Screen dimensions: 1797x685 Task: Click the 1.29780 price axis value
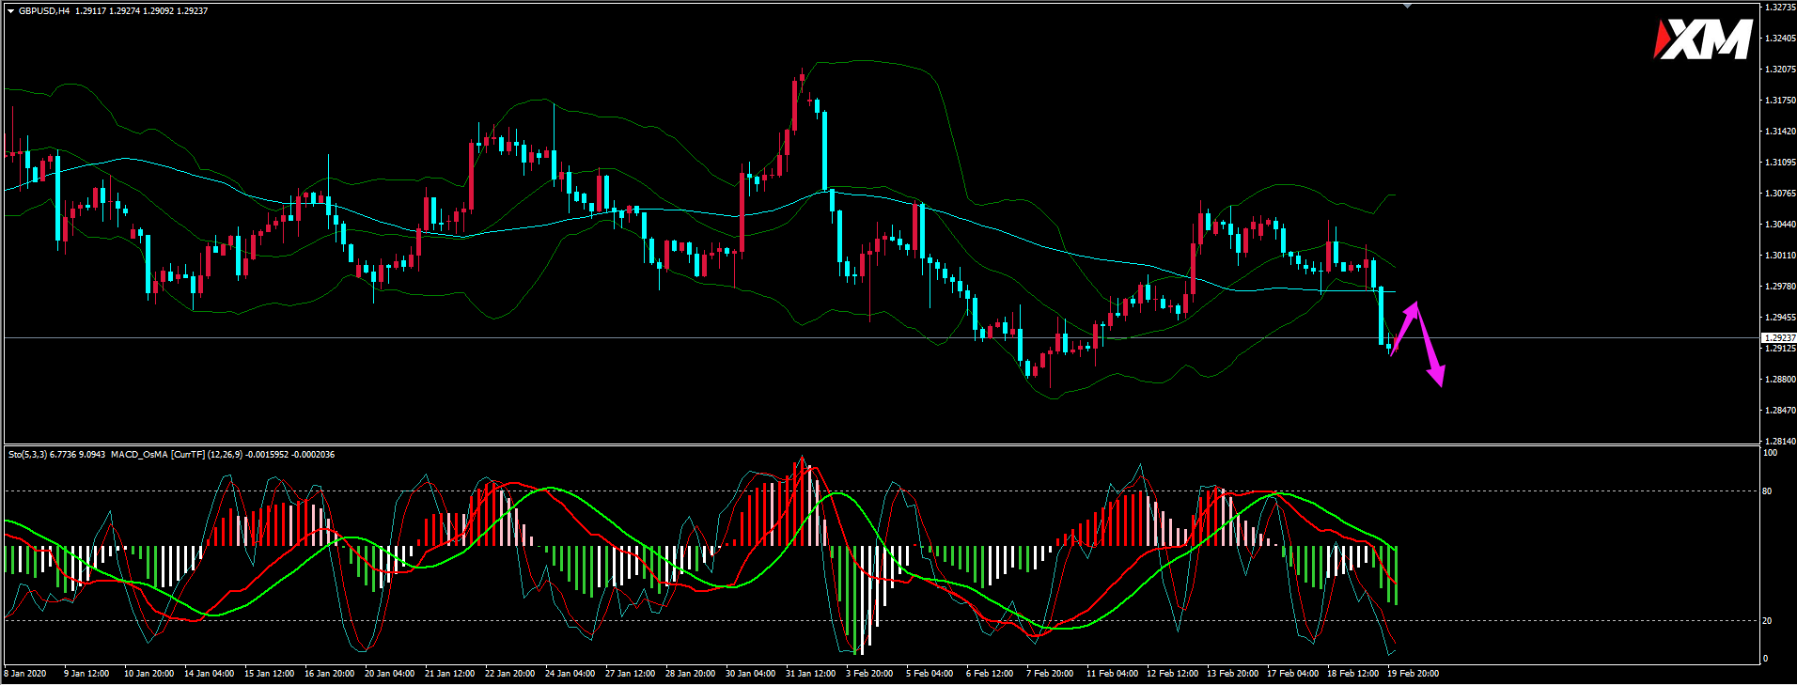point(1780,287)
